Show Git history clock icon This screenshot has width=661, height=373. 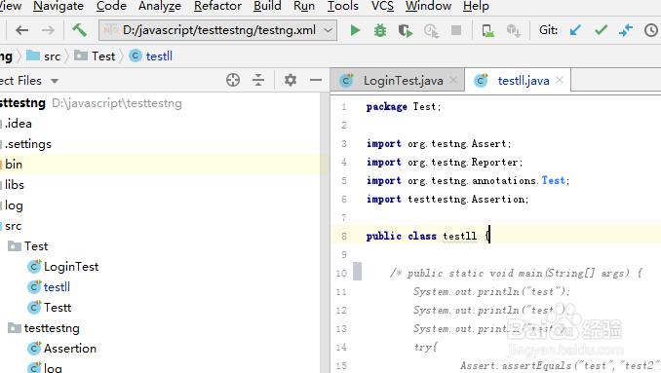651,30
